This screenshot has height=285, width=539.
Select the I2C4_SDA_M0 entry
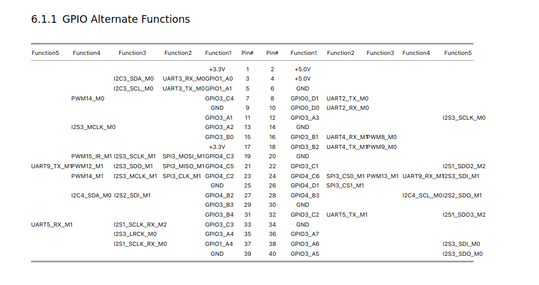[x=91, y=195]
